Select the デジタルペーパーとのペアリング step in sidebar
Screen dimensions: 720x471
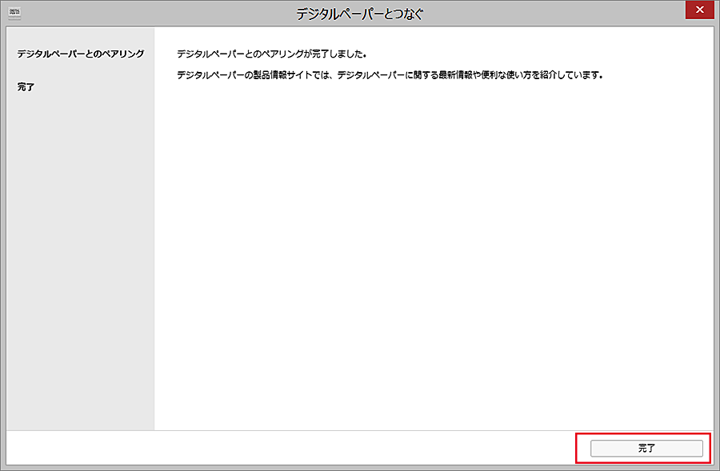coord(80,54)
